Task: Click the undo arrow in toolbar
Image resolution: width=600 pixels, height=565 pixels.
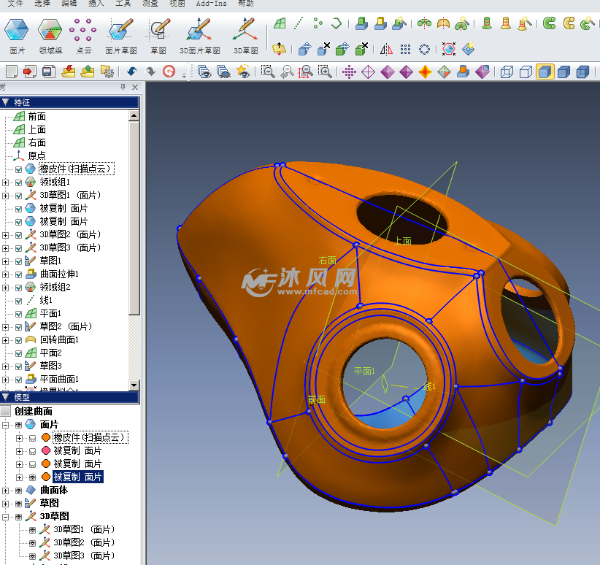Action: click(132, 72)
